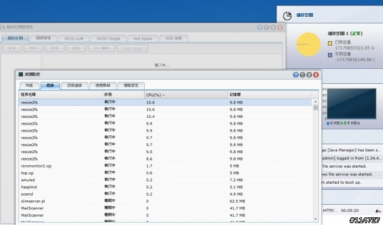
Task: Open the SSD 快取 tab
Action: tap(174, 38)
